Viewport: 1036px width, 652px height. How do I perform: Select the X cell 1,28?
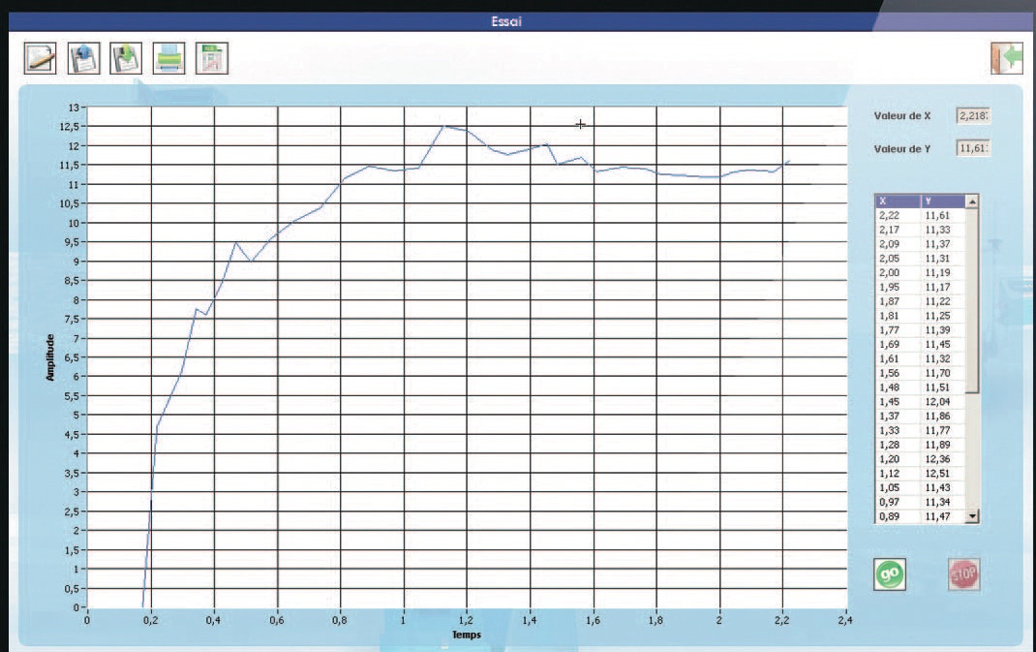tap(898, 445)
